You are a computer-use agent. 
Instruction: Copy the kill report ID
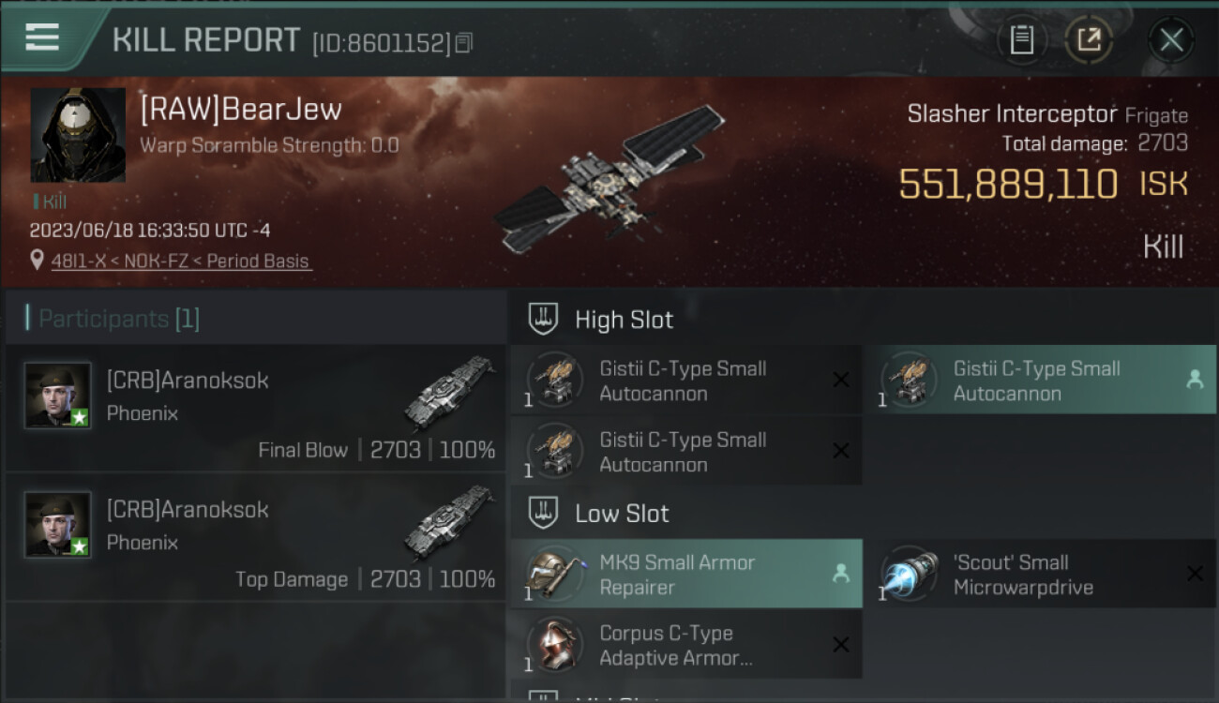(463, 43)
